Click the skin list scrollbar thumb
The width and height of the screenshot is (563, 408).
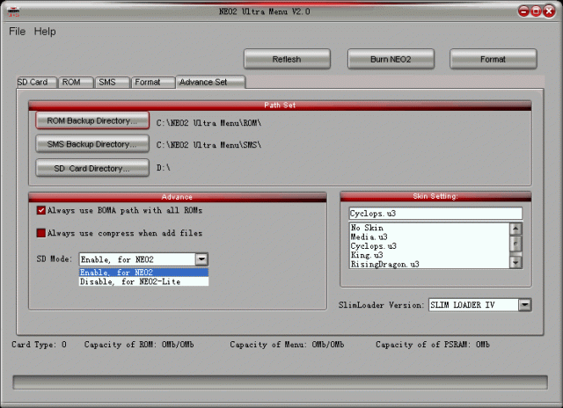(515, 244)
